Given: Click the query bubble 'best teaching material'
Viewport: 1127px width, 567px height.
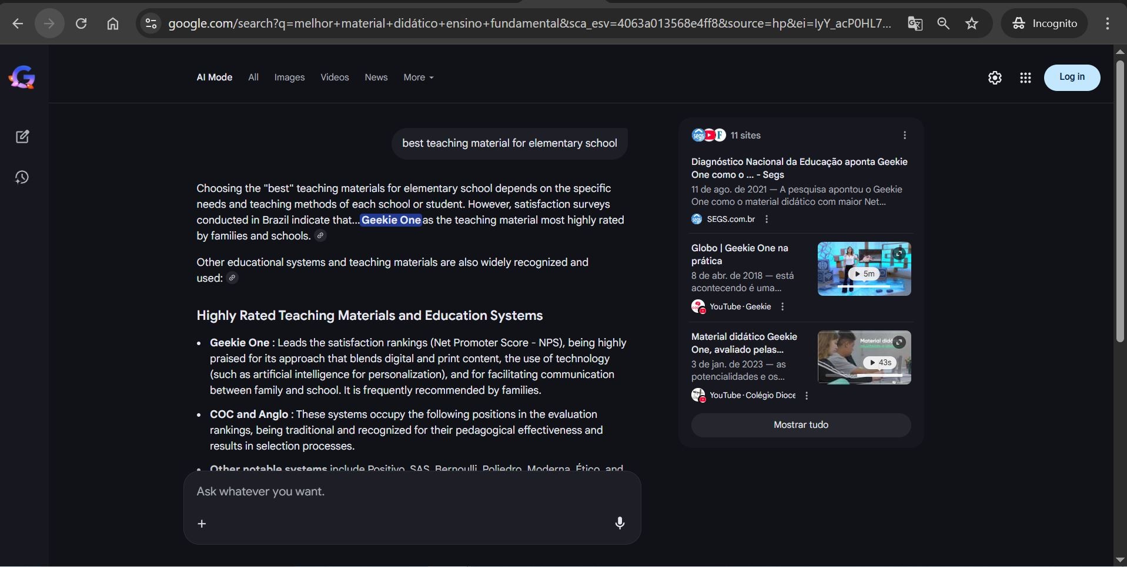Looking at the screenshot, I should click(x=510, y=143).
